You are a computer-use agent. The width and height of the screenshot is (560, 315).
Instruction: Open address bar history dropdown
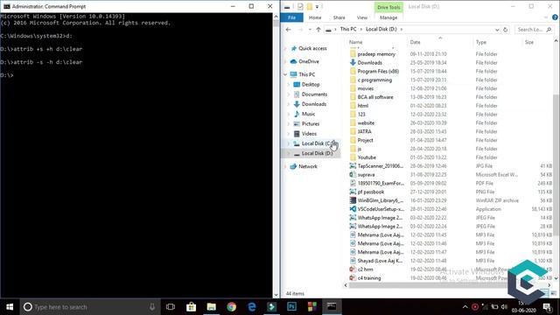[x=497, y=30]
